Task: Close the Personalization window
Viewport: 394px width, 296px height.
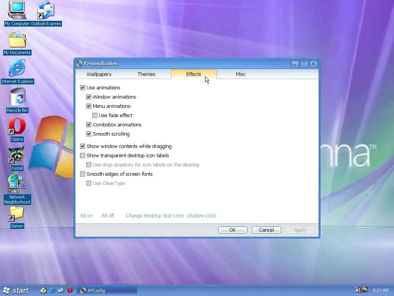Action: pos(313,64)
